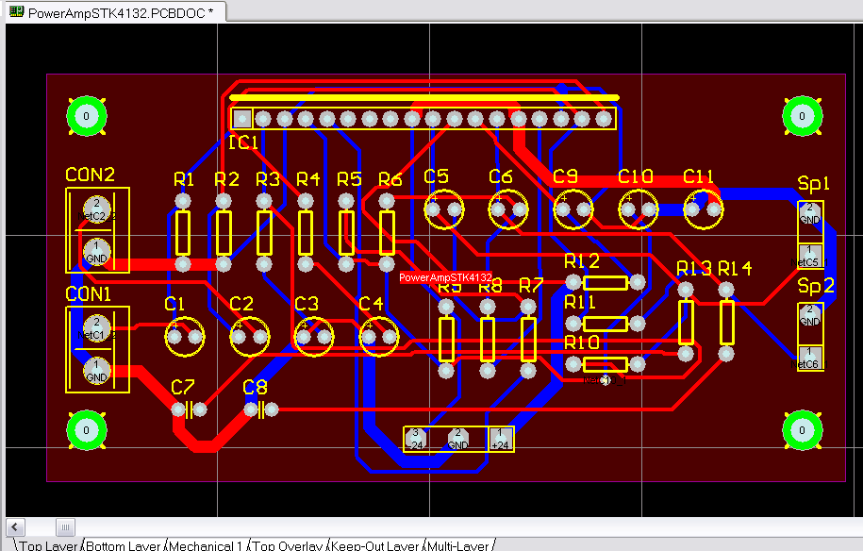Click the +24 pad on the power connector
863x551 pixels.
[499, 439]
